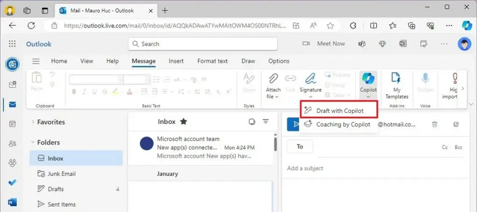Screen dimensions: 477x212
Task: Open the Format text tab
Action: 212,61
